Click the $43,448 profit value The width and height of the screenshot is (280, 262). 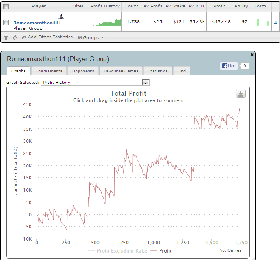pos(221,22)
